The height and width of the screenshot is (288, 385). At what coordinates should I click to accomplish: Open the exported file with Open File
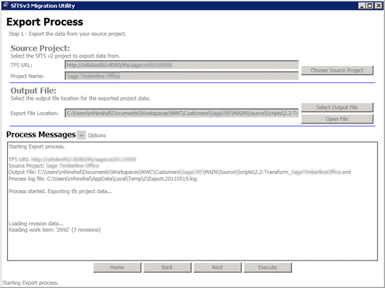(337, 119)
